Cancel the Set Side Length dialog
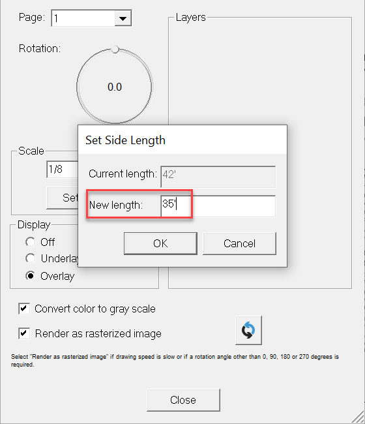The height and width of the screenshot is (424, 365). pos(239,243)
